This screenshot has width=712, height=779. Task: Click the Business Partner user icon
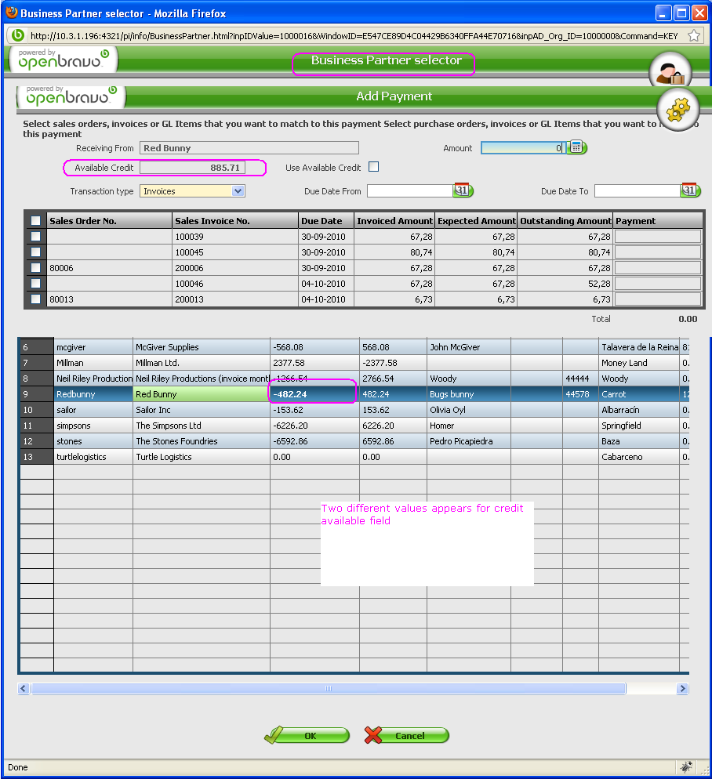(x=670, y=74)
